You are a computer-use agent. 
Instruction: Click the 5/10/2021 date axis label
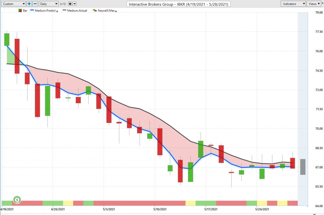tap(160, 209)
